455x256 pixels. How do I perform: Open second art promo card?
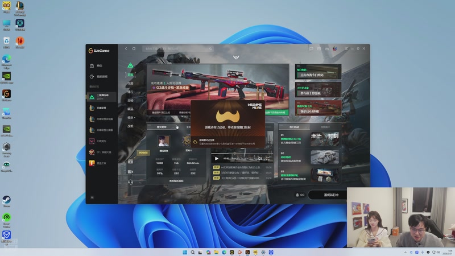pos(318,90)
